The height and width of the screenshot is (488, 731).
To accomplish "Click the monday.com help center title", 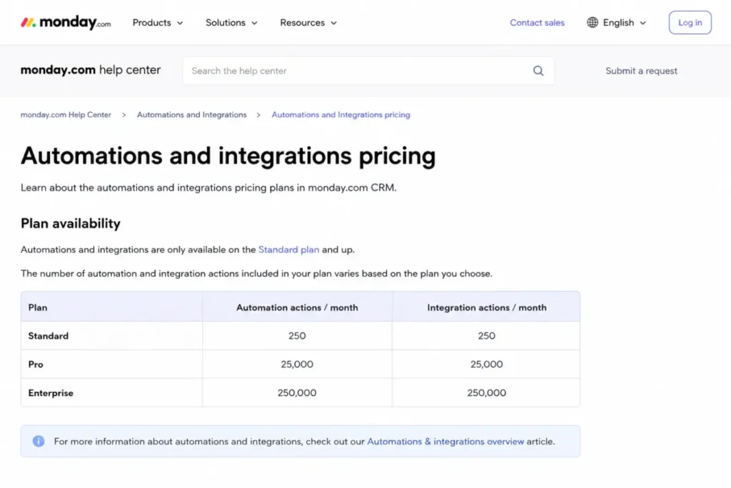I will (x=91, y=70).
